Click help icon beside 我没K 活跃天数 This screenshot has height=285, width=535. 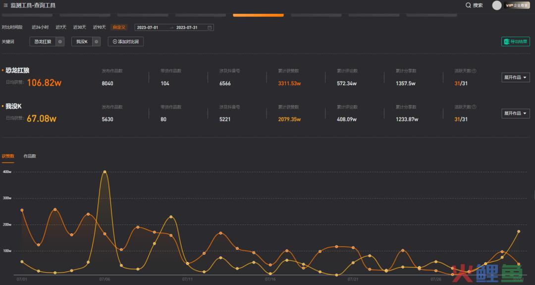coord(474,107)
